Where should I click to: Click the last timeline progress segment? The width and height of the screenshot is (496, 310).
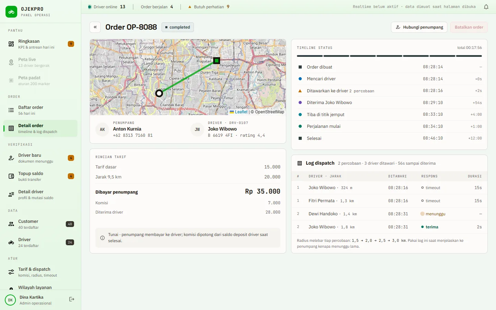pyautogui.click(x=469, y=56)
